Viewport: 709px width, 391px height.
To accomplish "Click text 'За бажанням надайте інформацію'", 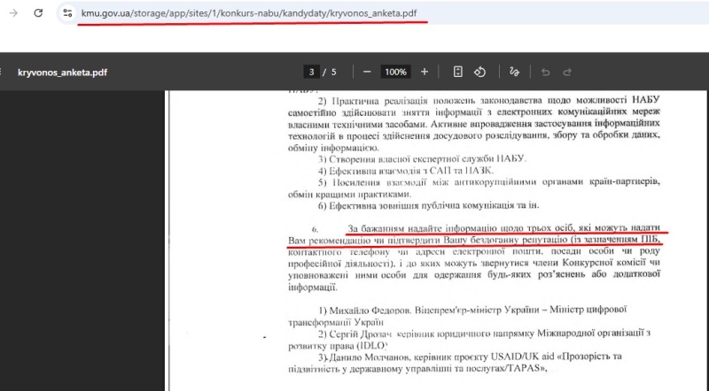I will pyautogui.click(x=422, y=228).
